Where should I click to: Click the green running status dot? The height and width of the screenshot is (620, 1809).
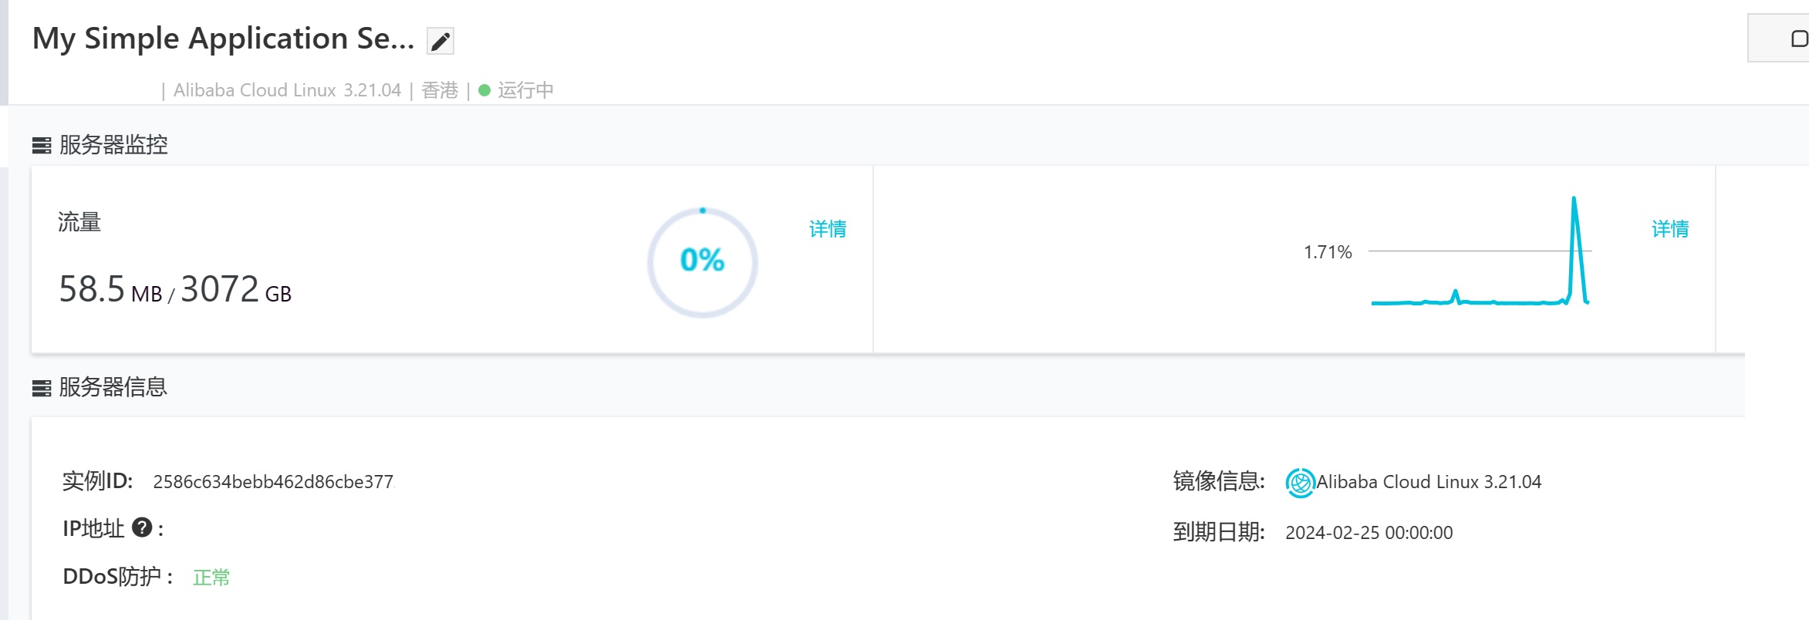click(x=484, y=90)
